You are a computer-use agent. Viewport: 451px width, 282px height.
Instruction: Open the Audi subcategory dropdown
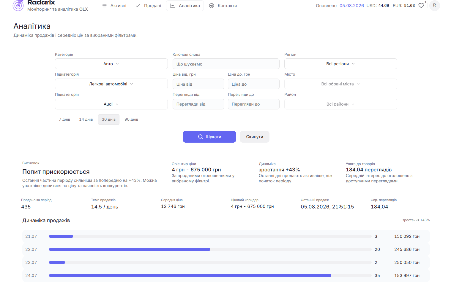pos(111,104)
